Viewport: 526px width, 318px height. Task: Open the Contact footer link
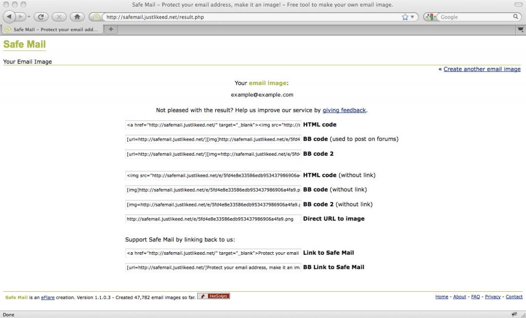click(514, 297)
